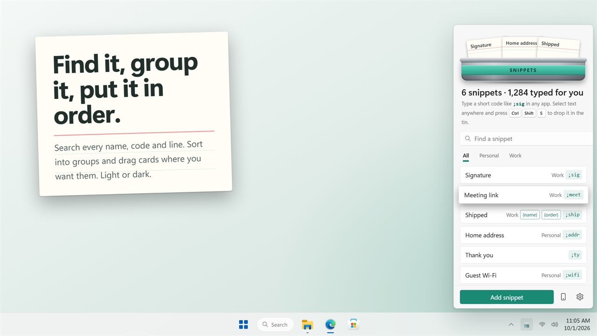
Task: Click the Home address card in the tin
Action: pos(520,47)
